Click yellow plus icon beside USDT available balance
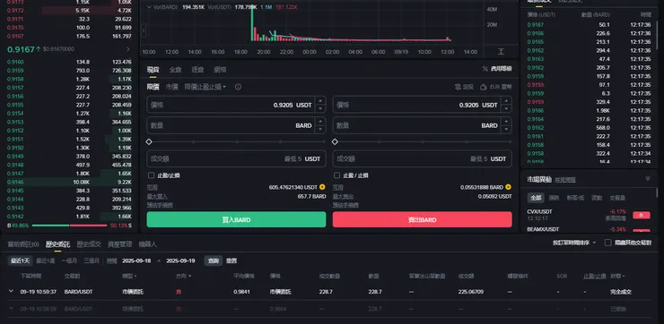 tap(322, 187)
